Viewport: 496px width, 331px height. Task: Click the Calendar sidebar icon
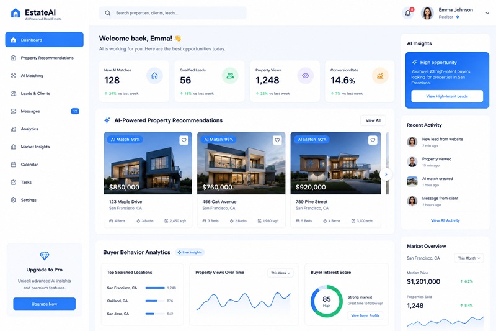pos(13,165)
